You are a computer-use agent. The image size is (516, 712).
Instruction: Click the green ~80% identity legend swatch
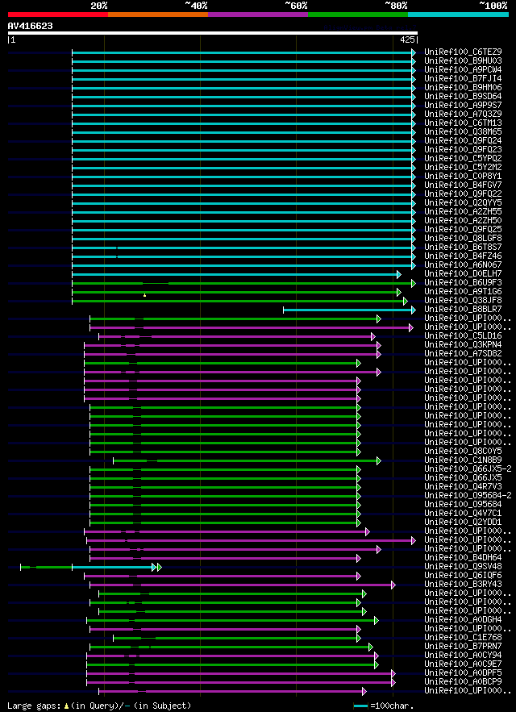358,15
